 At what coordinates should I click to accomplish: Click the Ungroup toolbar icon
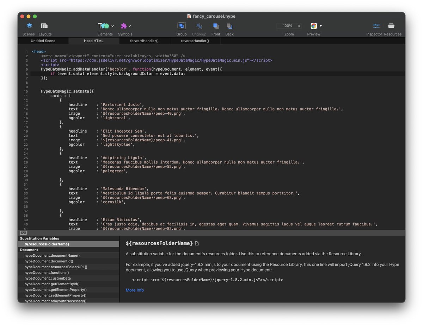[x=199, y=26]
